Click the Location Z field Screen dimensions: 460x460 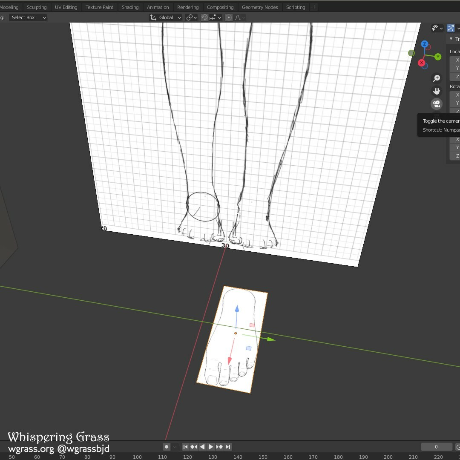(x=455, y=77)
